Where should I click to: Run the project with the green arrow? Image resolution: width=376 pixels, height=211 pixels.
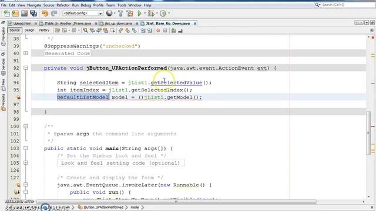pyautogui.click(x=139, y=13)
